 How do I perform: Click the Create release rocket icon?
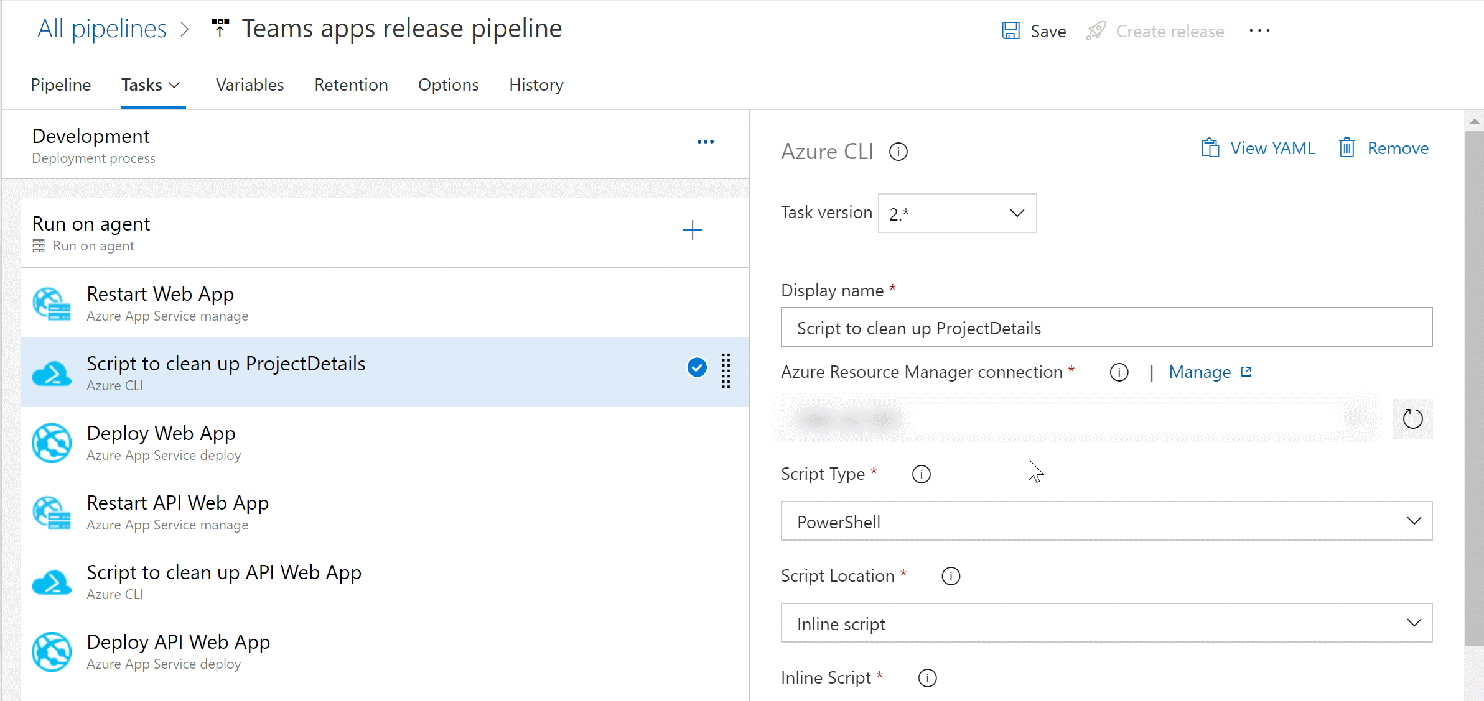(x=1096, y=30)
